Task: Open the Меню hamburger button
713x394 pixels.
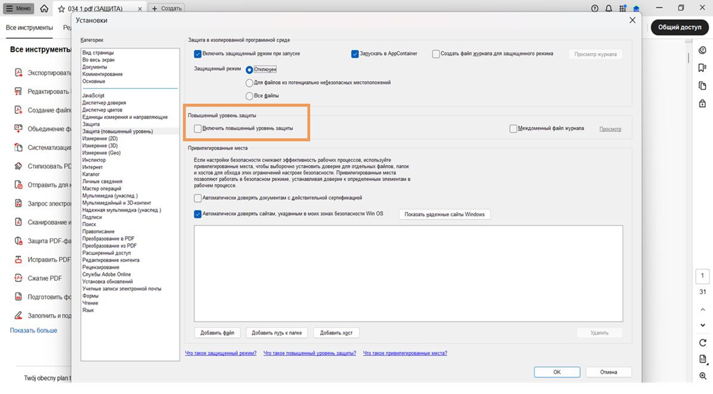Action: point(18,8)
